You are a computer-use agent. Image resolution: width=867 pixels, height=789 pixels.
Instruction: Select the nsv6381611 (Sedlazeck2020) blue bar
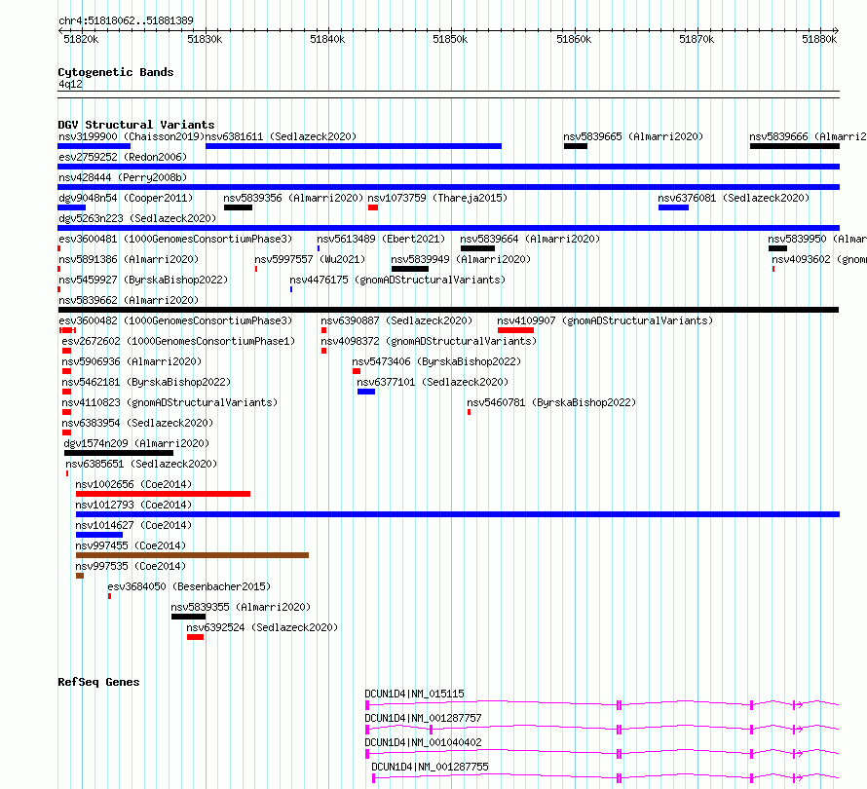pyautogui.click(x=354, y=146)
